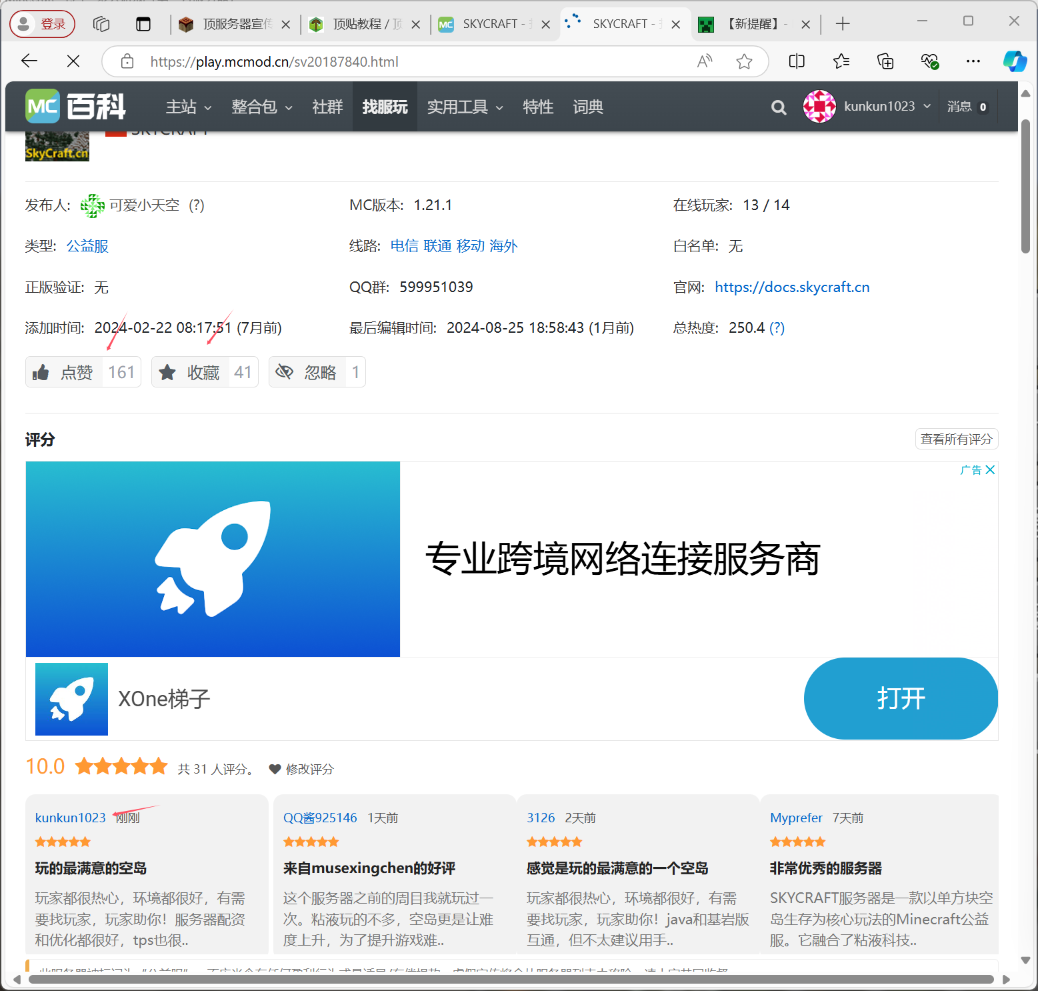Click the 联通 line link

tap(437, 246)
